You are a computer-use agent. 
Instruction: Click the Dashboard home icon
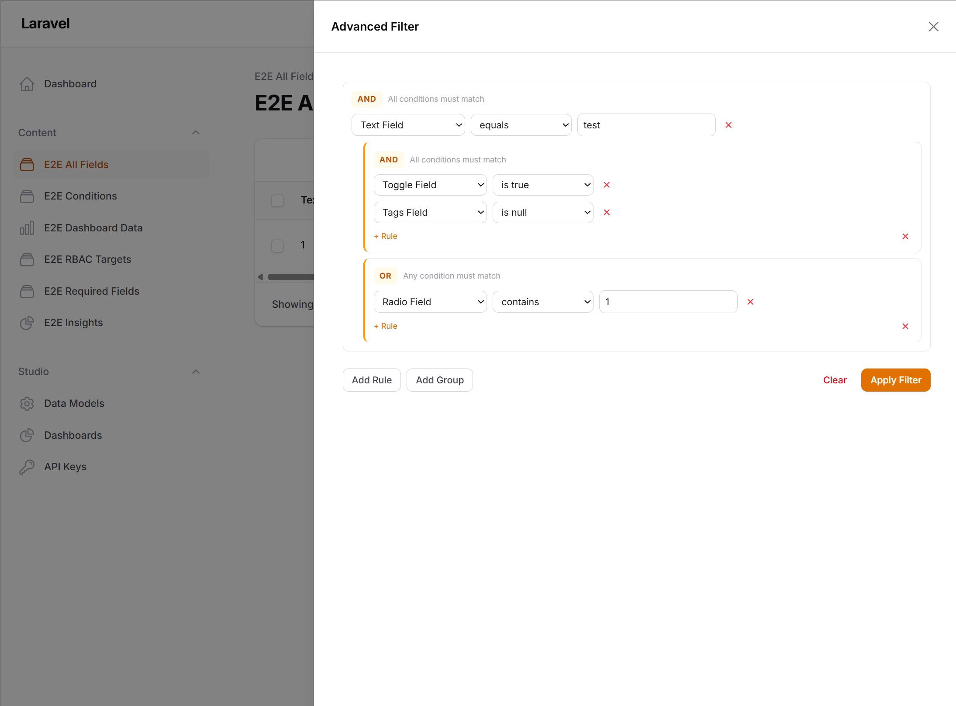(x=27, y=84)
